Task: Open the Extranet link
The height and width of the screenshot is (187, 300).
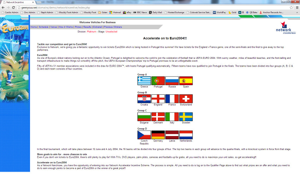Action: 97,27
